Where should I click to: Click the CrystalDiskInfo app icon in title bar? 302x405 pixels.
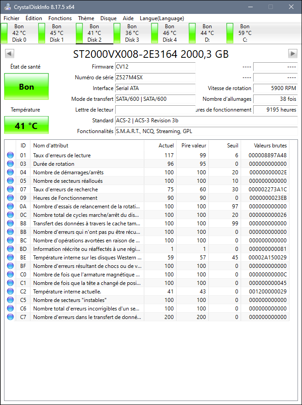(x=7, y=7)
